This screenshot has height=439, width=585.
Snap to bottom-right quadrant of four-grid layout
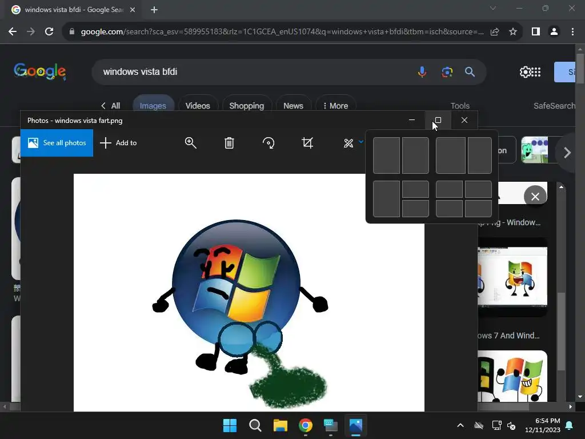(x=478, y=208)
